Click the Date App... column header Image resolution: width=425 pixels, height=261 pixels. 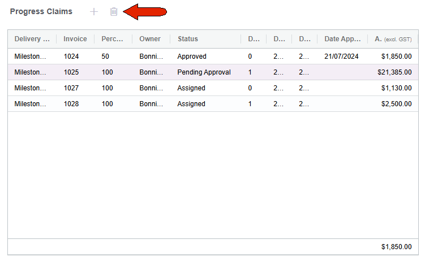[342, 39]
